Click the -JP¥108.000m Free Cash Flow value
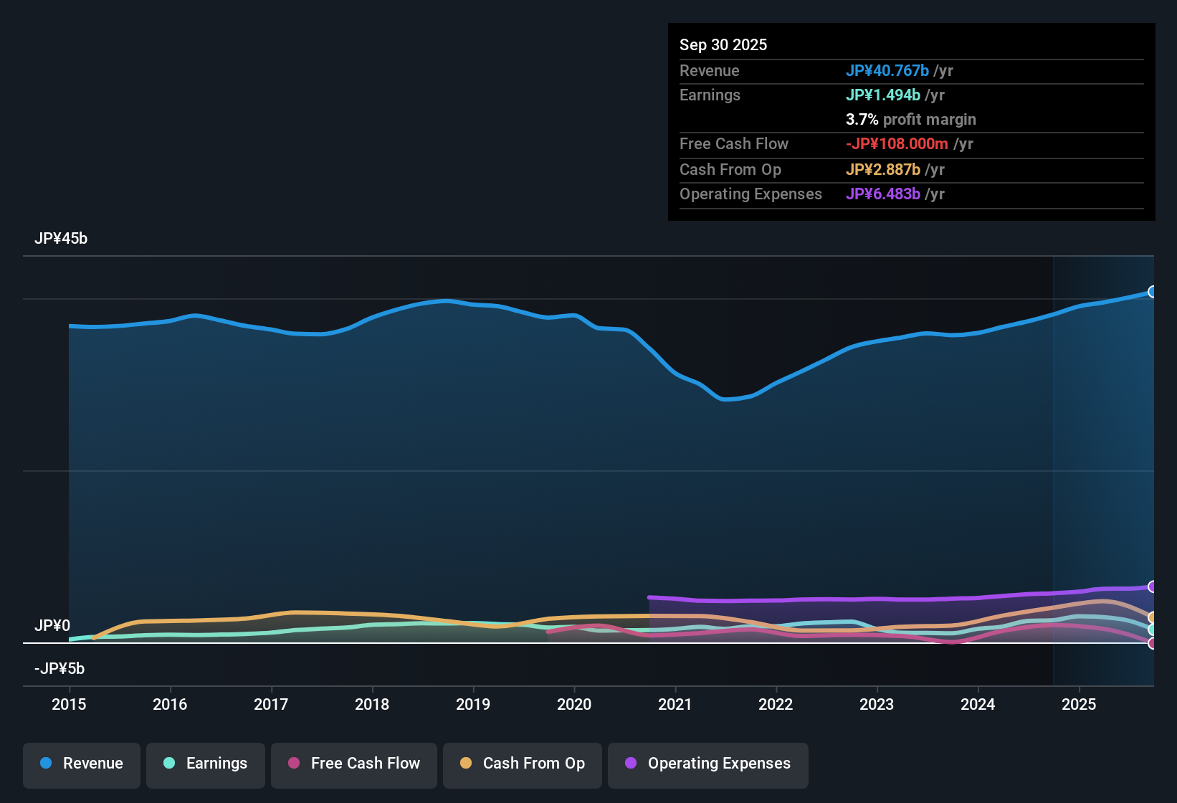This screenshot has height=803, width=1177. point(896,144)
